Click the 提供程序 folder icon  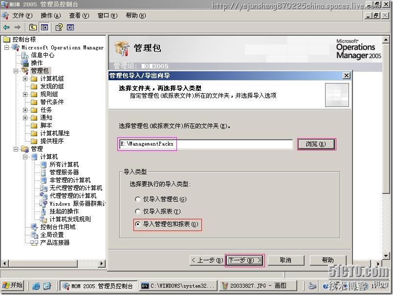[34, 141]
